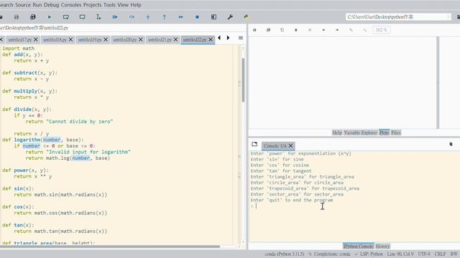Show earlier editor tabs with left arrow
The width and height of the screenshot is (460, 258).
click(x=219, y=38)
